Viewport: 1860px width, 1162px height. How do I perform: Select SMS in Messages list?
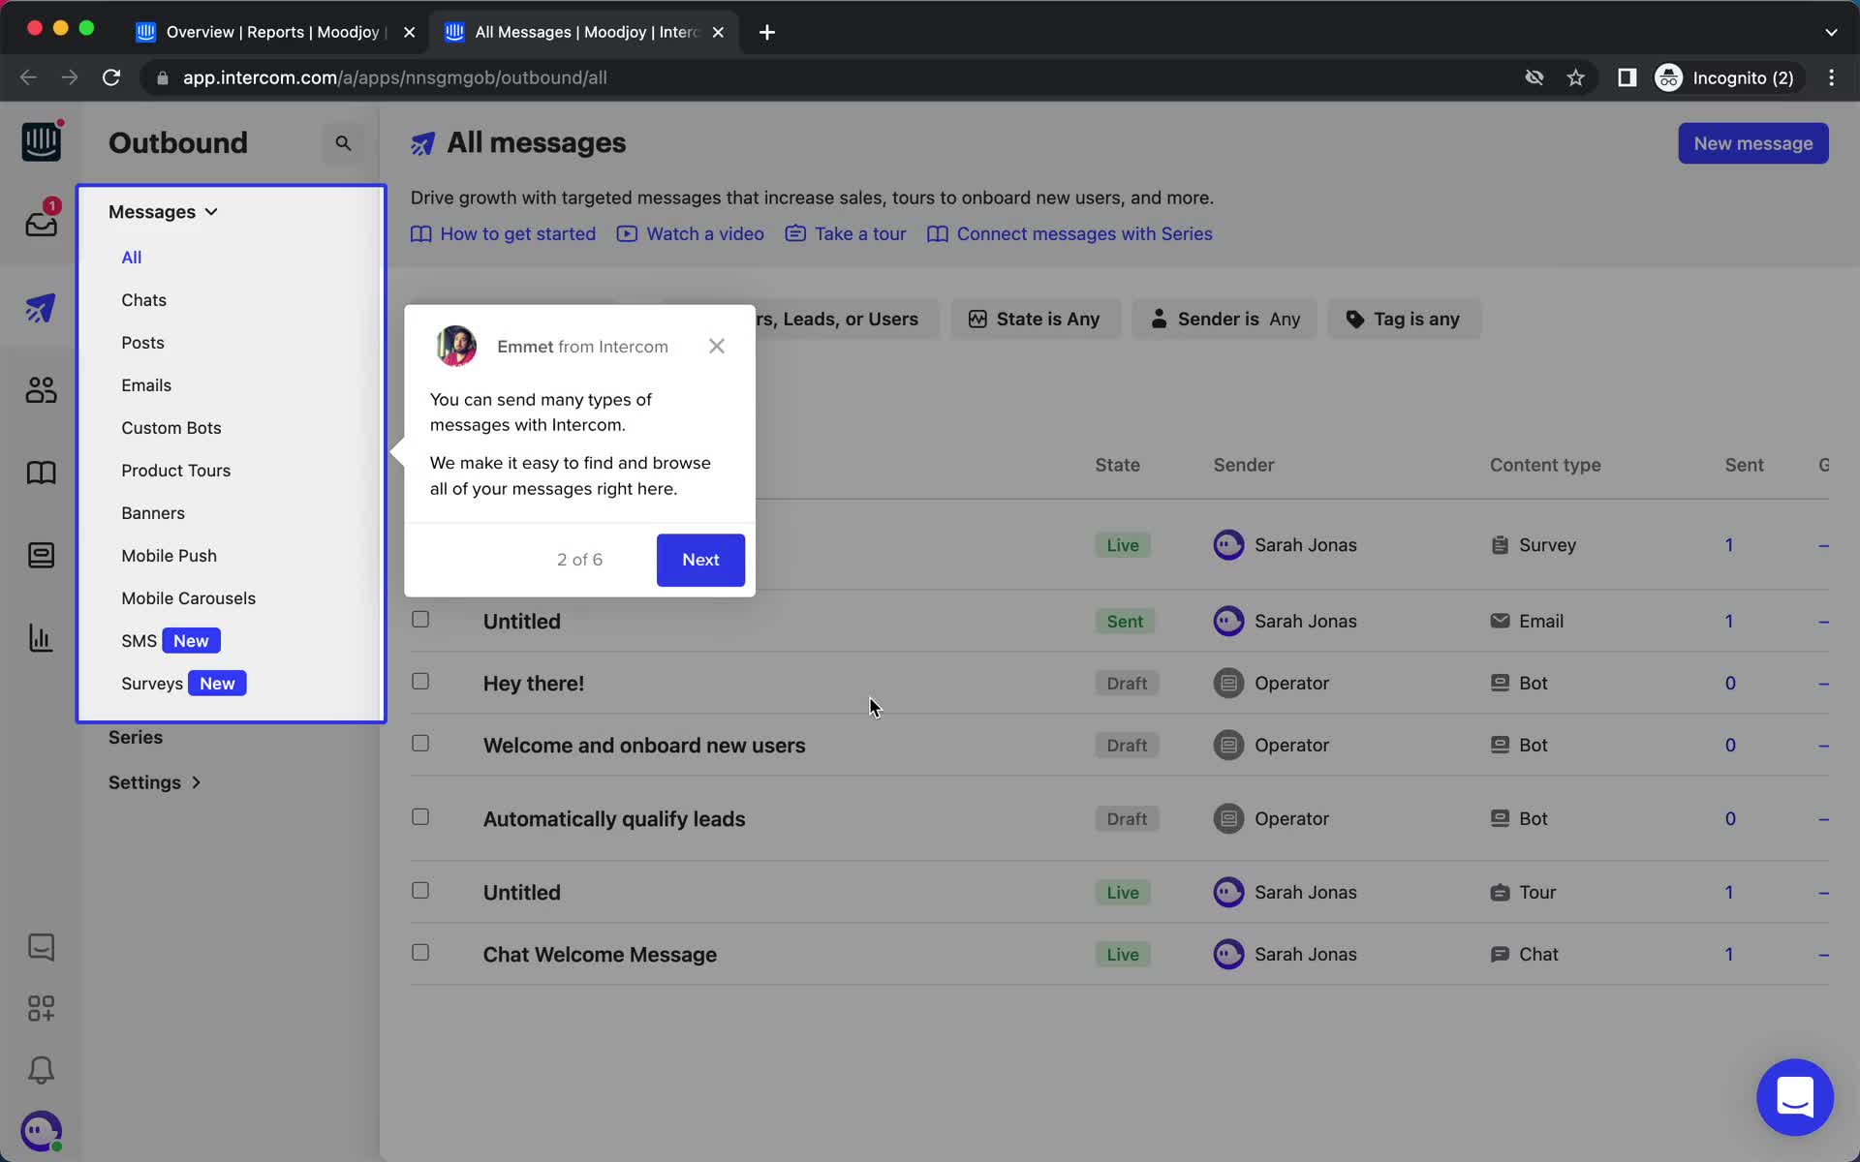click(139, 641)
